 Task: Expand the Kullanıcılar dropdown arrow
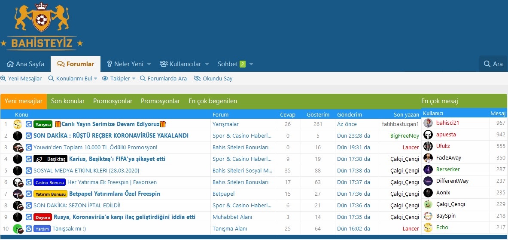[x=207, y=64]
